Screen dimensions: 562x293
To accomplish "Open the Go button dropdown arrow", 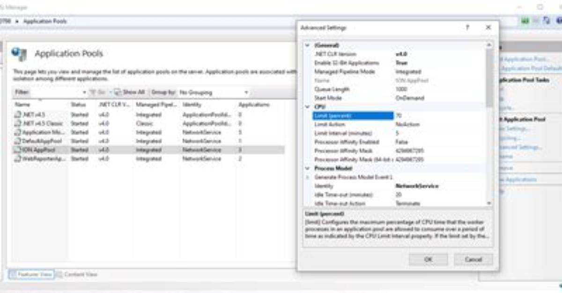I will tap(110, 92).
